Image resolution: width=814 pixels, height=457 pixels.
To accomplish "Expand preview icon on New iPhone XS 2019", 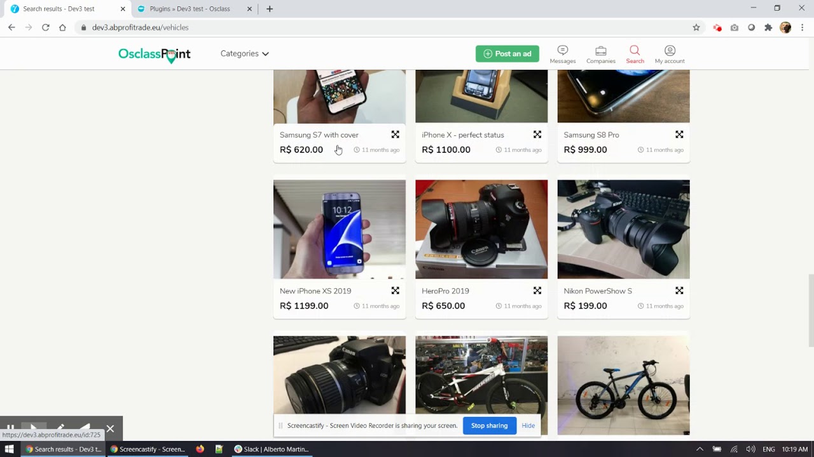I will (x=396, y=291).
